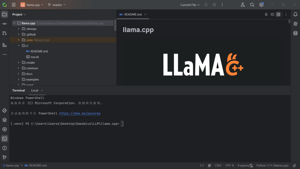Expand the cmake folder
Viewport: 300px width, 169px height.
[18, 62]
